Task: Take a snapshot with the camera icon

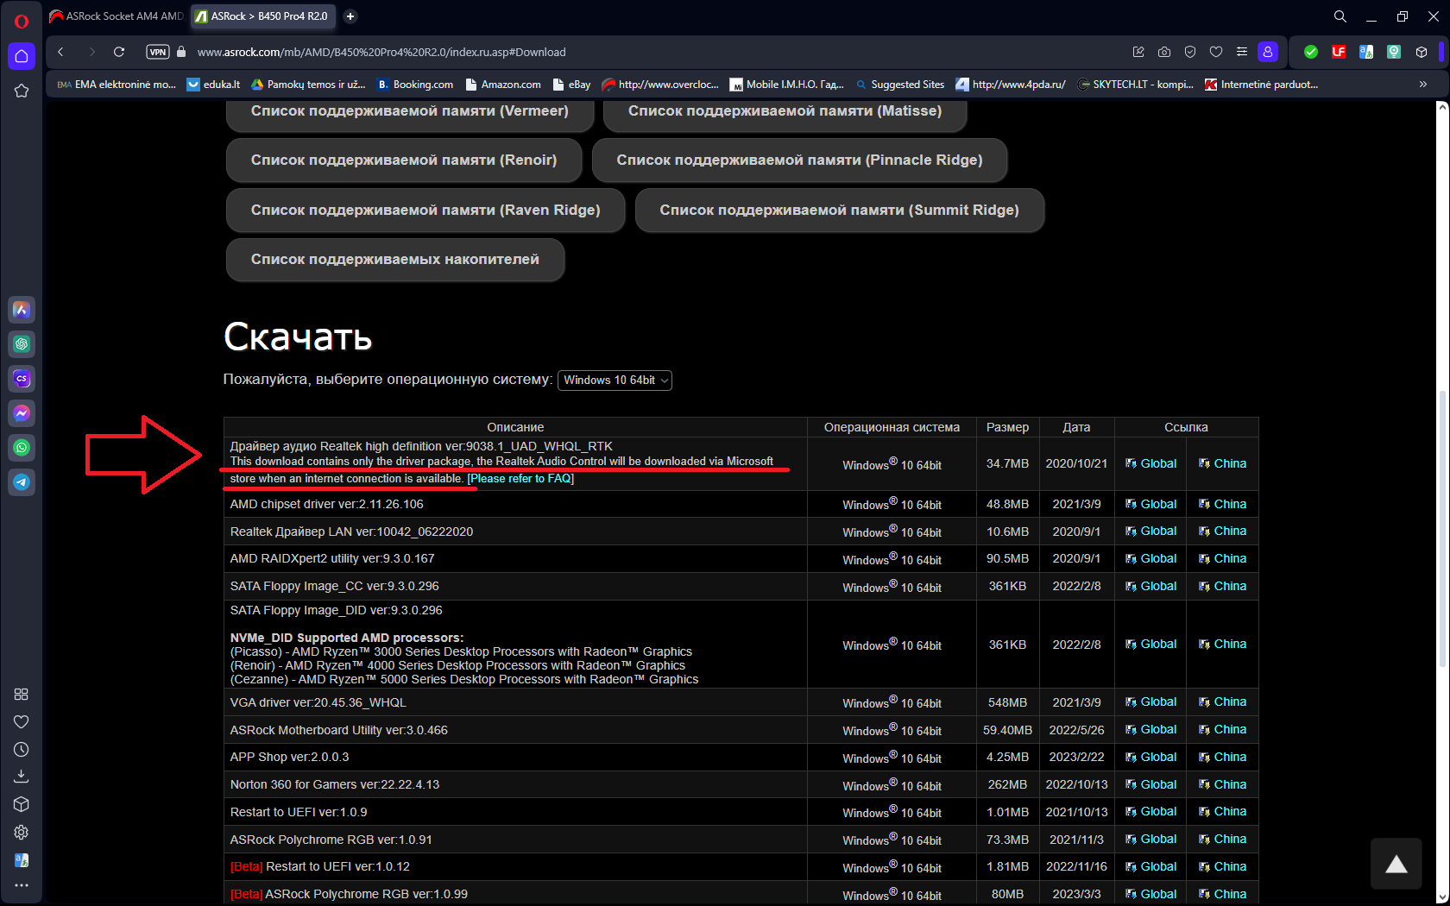Action: pyautogui.click(x=1164, y=52)
